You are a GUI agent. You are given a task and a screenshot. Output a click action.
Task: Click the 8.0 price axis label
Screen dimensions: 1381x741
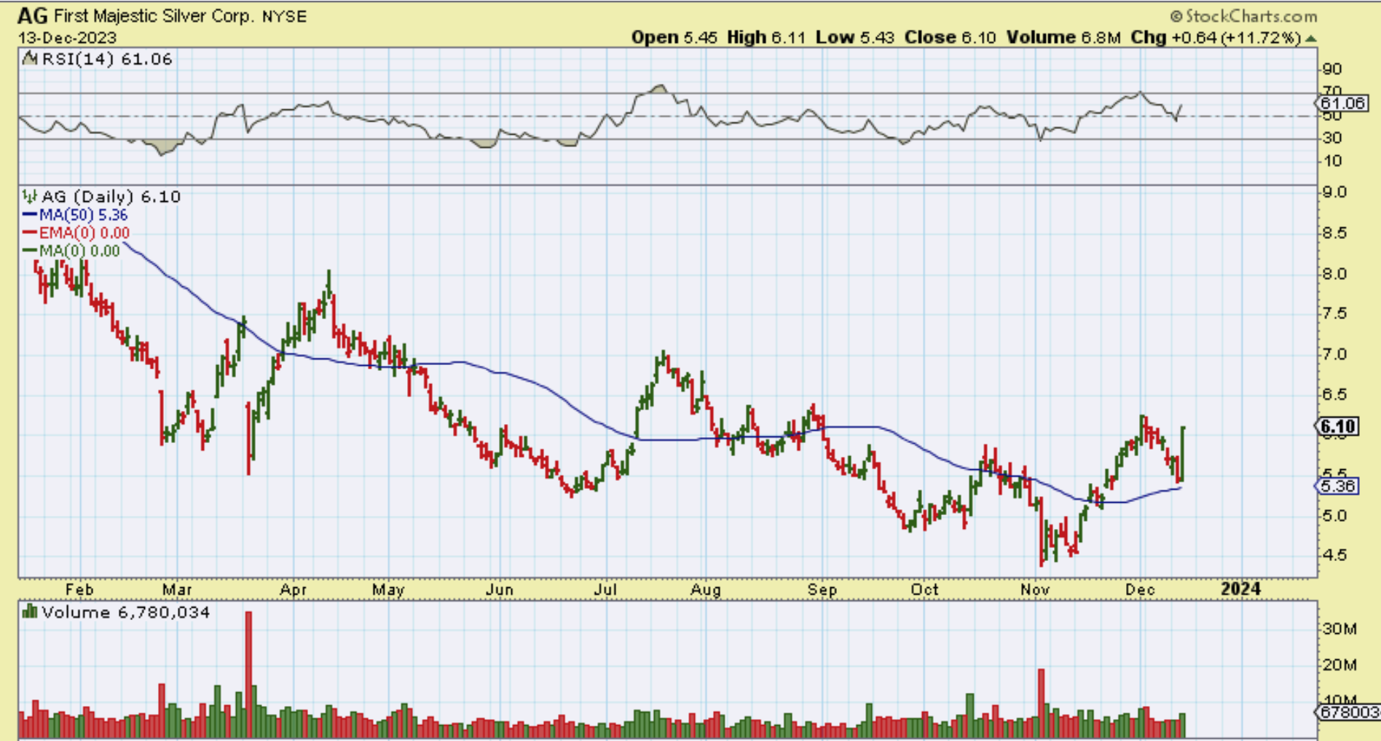1333,274
